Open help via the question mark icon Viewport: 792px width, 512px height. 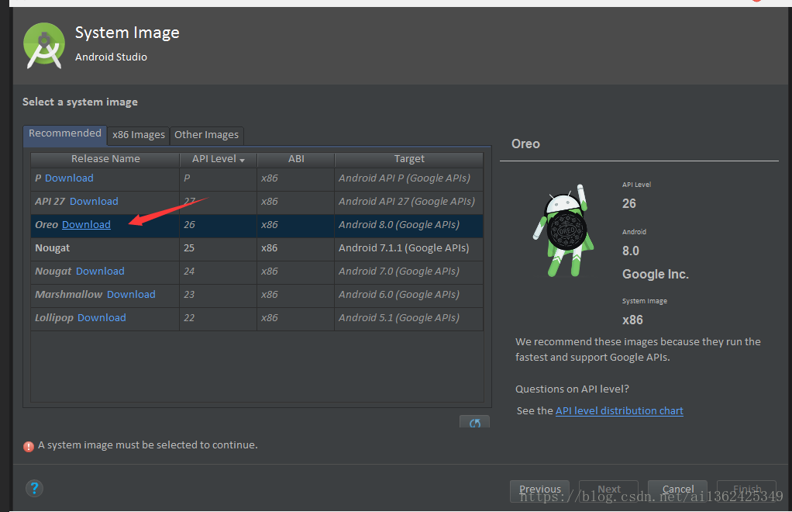tap(34, 488)
